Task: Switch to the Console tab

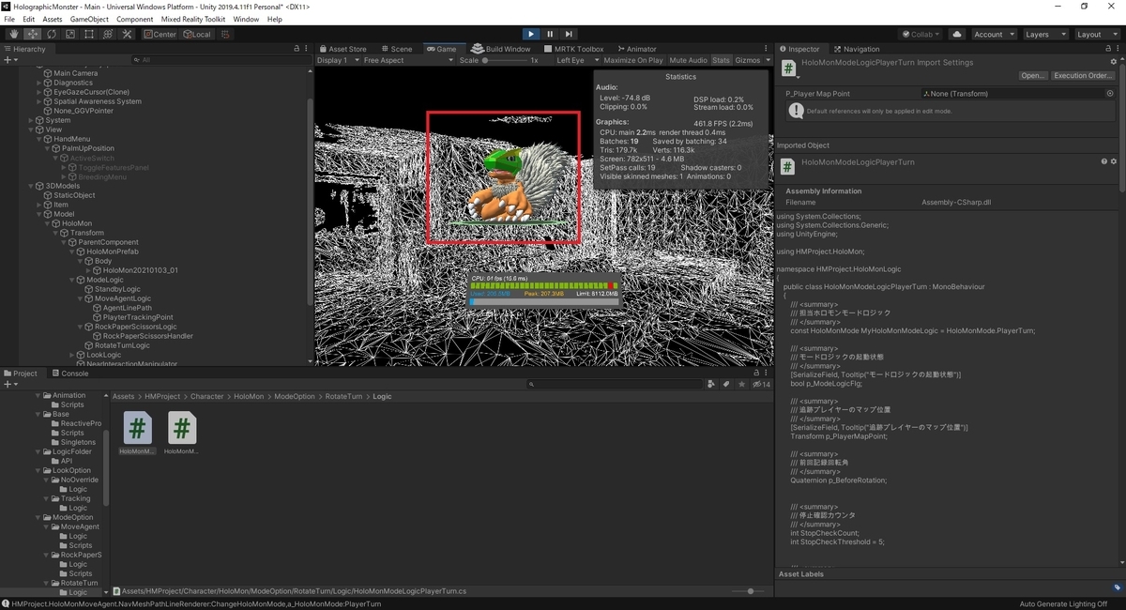Action: (69, 373)
